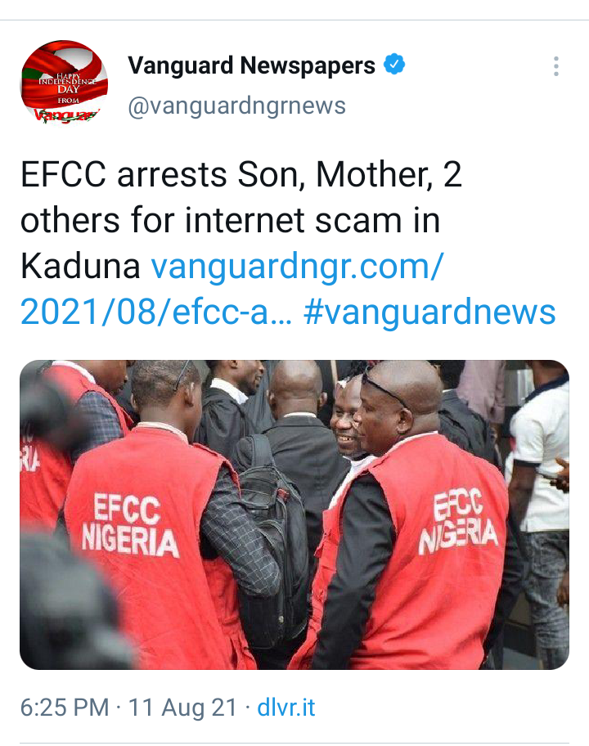This screenshot has height=746, width=589.
Task: Click the Vanguard Newspapers display name
Action: (x=251, y=65)
